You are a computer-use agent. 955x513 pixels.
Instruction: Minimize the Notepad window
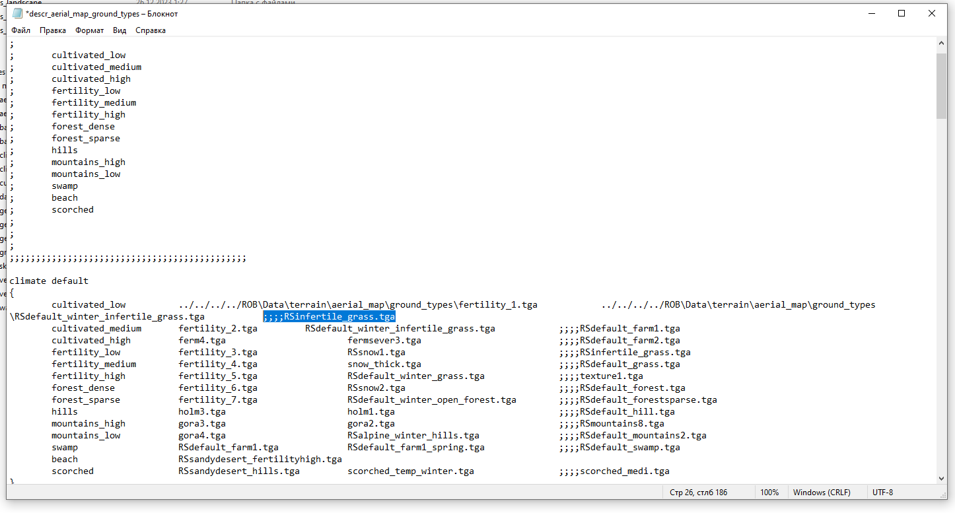[x=871, y=14]
